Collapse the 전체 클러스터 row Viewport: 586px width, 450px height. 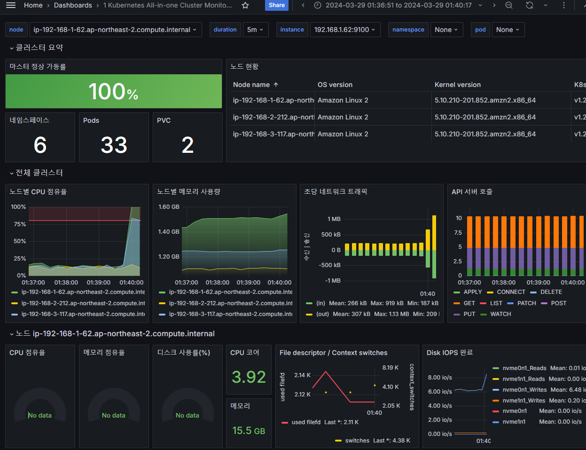coord(36,173)
